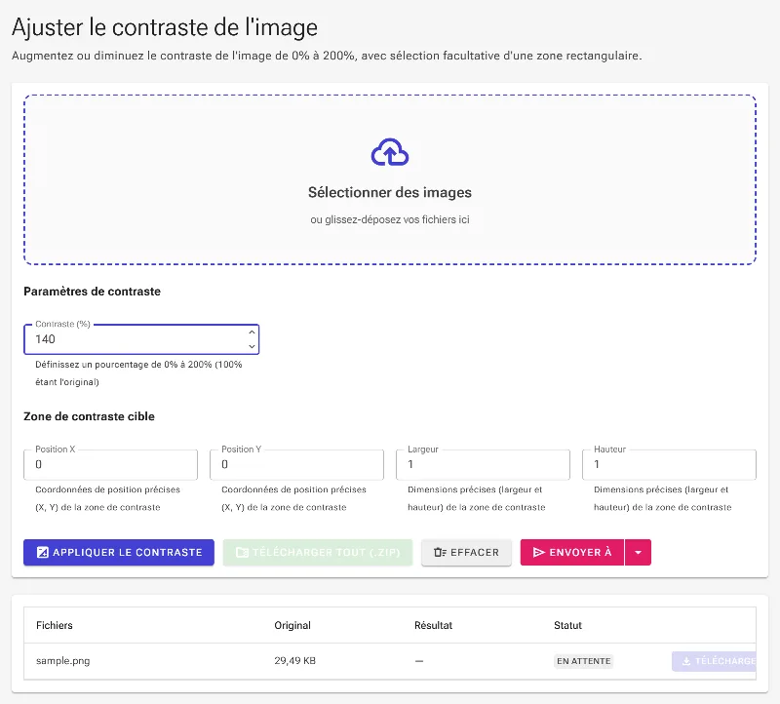Click the cloud upload icon

pos(389,152)
